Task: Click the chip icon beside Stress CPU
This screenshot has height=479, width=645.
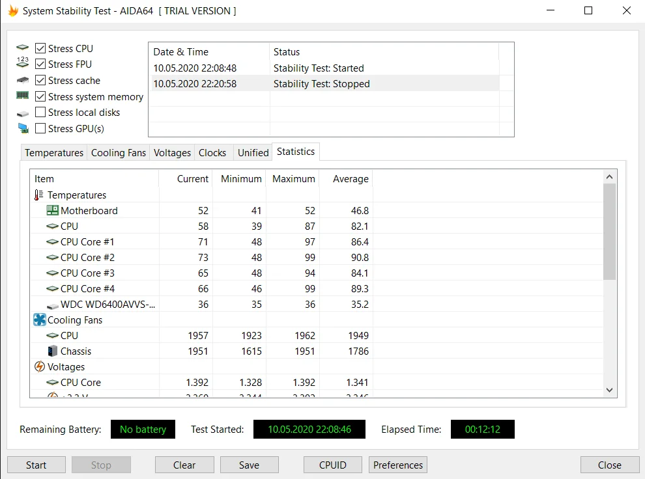Action: click(23, 48)
